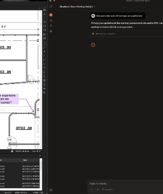Select the Stamp tool with dropdown arrow
Viewport: 163px width, 194px height.
click(x=45, y=34)
